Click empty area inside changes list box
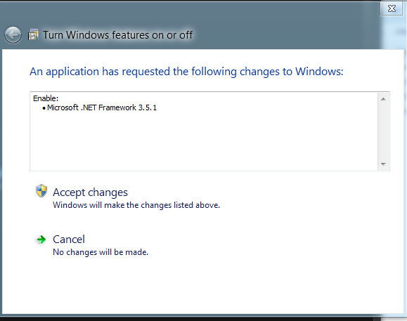The width and height of the screenshot is (407, 321). point(204,141)
